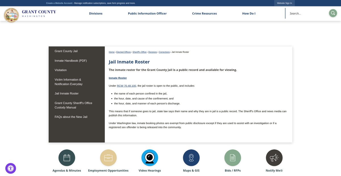Expand the How Do I menu
Screen dimensions: 341x176
pos(249,14)
